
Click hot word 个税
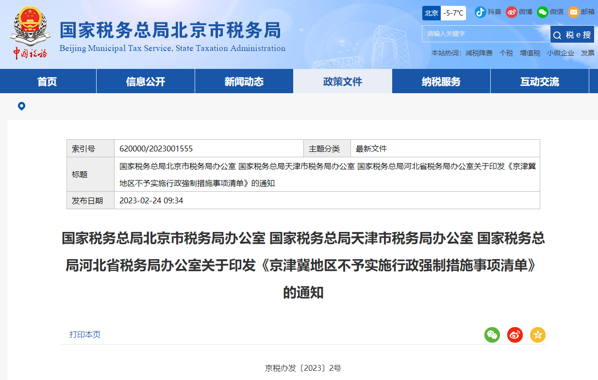506,53
